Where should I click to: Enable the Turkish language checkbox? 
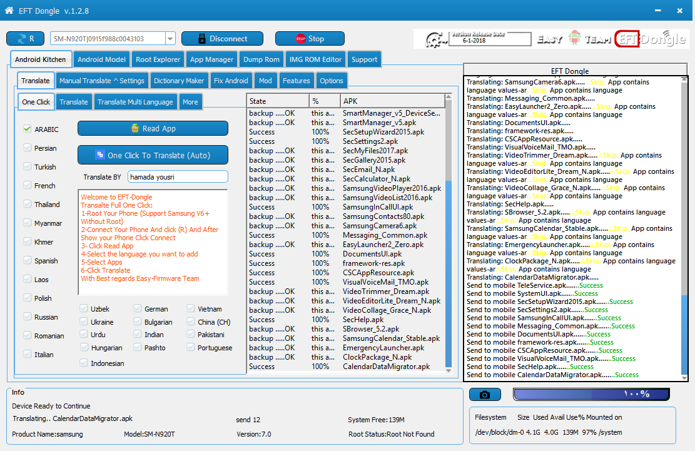pyautogui.click(x=28, y=166)
